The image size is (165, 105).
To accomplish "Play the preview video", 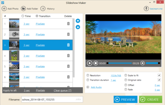I will (90, 63).
